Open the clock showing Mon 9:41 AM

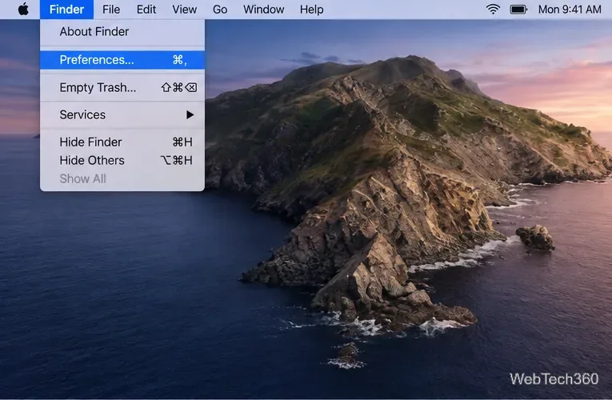570,10
